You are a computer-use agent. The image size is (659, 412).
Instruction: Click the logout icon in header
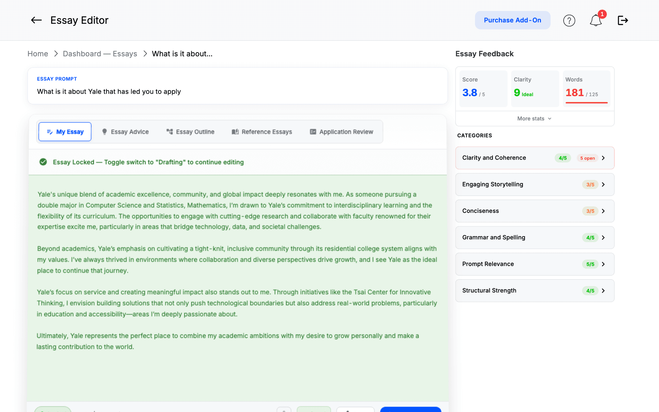(623, 21)
